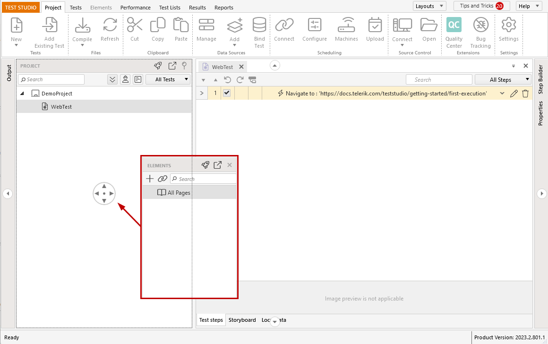The image size is (548, 344).
Task: Open the Test Lists tab
Action: tap(170, 8)
